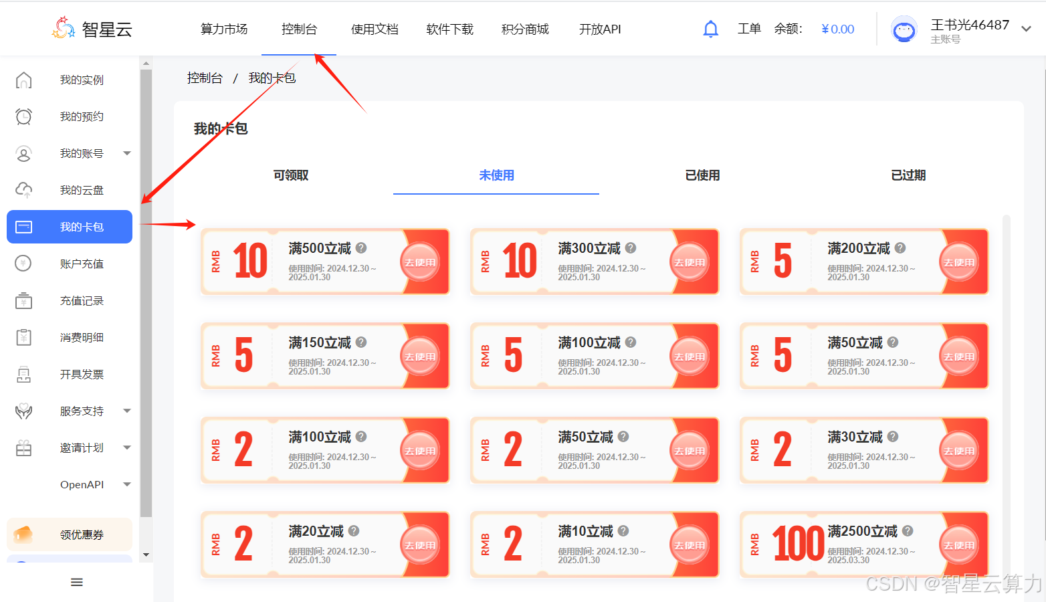Image resolution: width=1046 pixels, height=602 pixels.
Task: Click help icon next to 满200立减
Action: (900, 248)
